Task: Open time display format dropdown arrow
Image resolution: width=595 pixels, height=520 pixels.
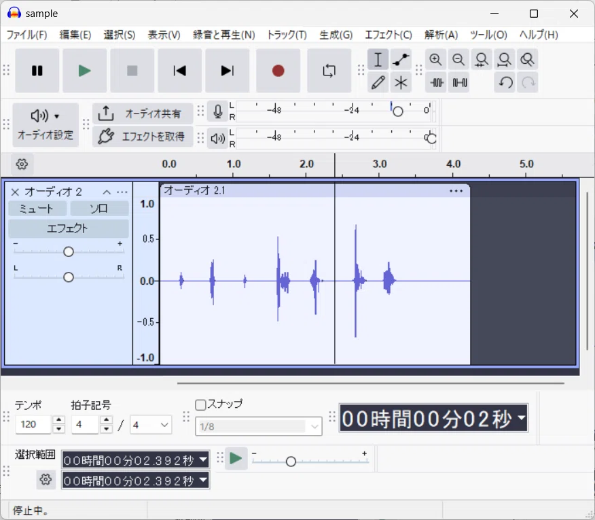Action: click(522, 418)
